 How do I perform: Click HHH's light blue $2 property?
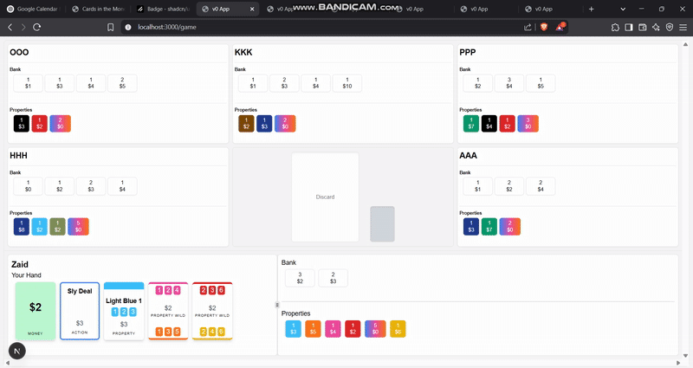click(x=39, y=227)
